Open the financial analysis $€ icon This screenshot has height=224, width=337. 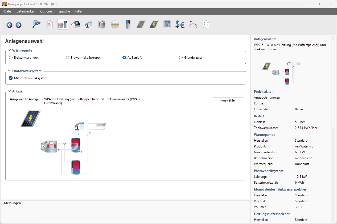pos(180,24)
